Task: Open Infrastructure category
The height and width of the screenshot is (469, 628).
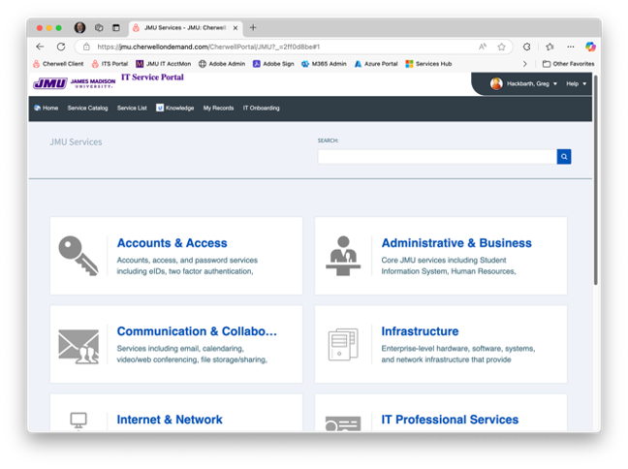Action: click(420, 331)
